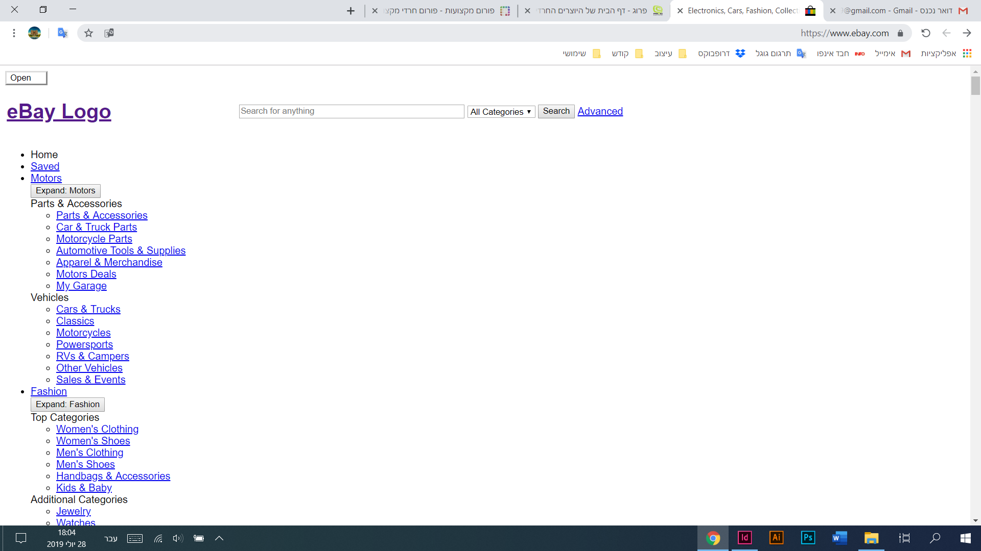This screenshot has width=981, height=551.
Task: Open the Motorcycle Parts link
Action: point(94,239)
